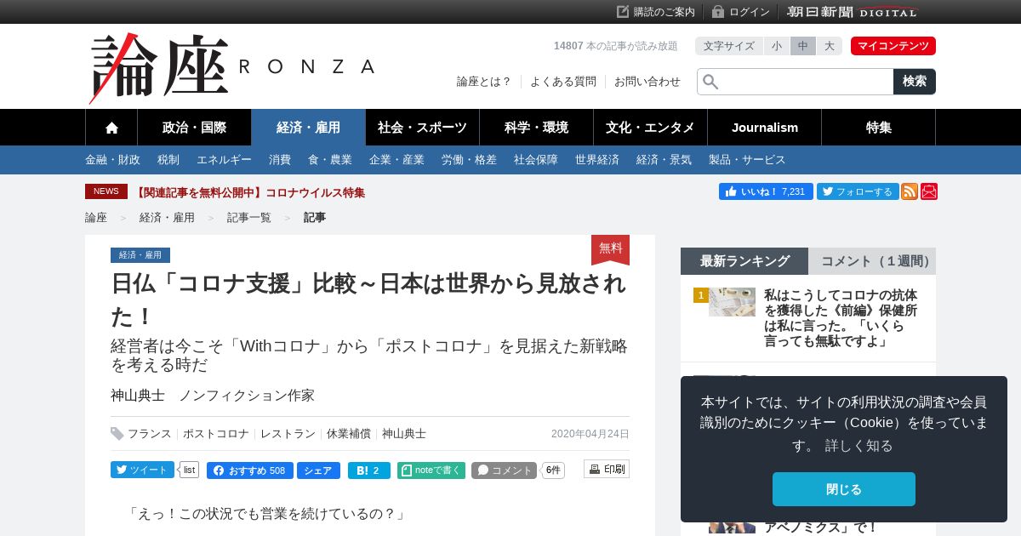Select 企業・産業 subcategory

click(396, 160)
